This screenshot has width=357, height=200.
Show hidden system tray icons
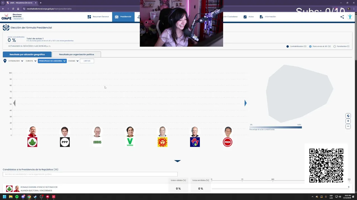312,197
